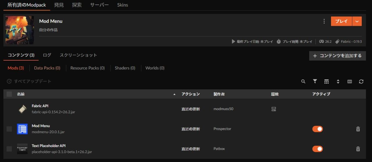Click 直近の更新 in the Fabric API row
This screenshot has width=372, height=162.
point(191,109)
